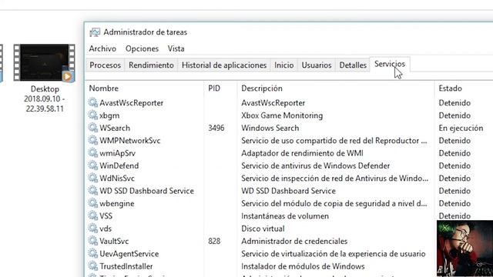
Task: Select the WdNisSvc service name
Action: [x=117, y=178]
